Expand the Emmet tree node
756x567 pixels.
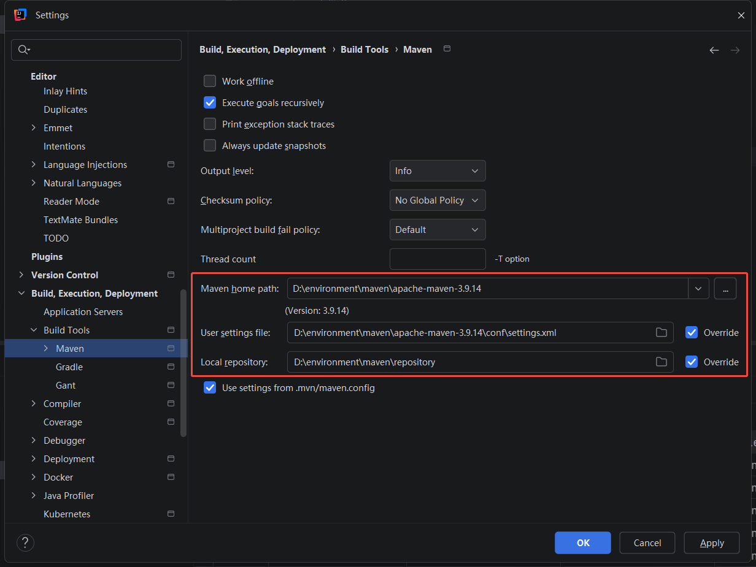point(34,127)
